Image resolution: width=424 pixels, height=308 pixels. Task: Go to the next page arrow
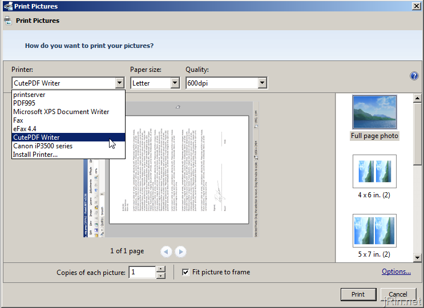[181, 252]
